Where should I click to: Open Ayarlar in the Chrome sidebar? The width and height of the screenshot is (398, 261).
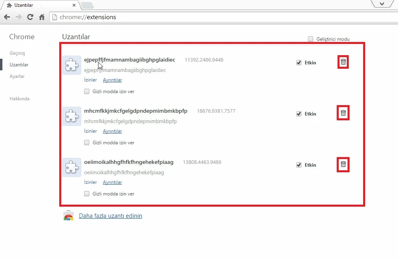tap(17, 76)
